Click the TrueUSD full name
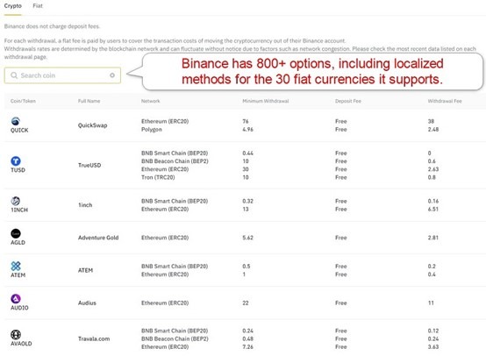This screenshot has width=486, height=356. [x=89, y=165]
